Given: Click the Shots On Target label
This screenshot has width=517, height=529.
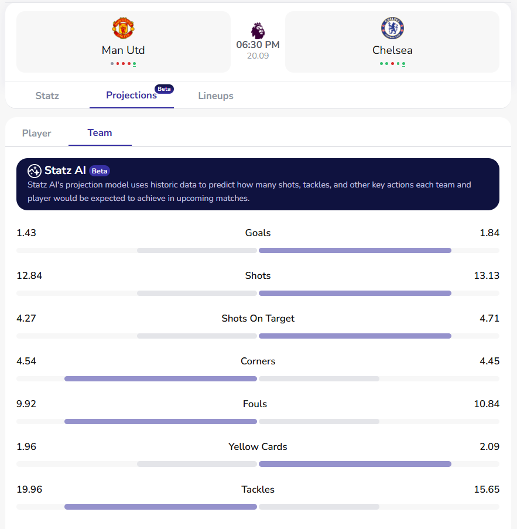Looking at the screenshot, I should point(258,318).
